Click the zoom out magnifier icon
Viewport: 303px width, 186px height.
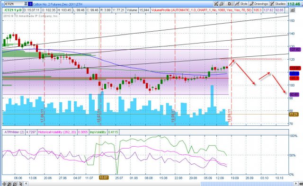15,184
